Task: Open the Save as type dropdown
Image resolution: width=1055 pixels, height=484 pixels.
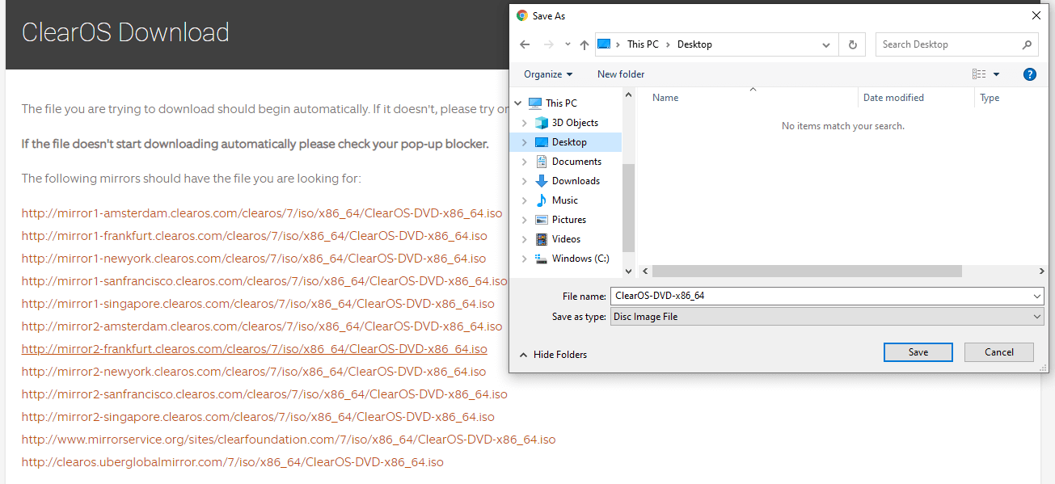Action: coord(1036,316)
